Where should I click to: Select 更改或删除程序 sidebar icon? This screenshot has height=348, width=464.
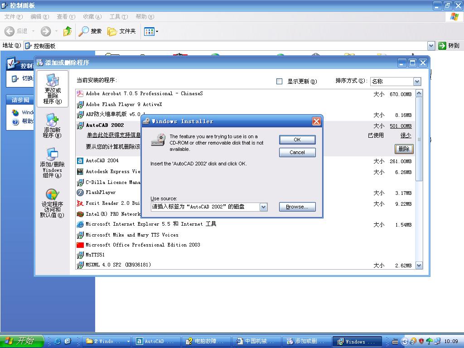[x=53, y=89]
